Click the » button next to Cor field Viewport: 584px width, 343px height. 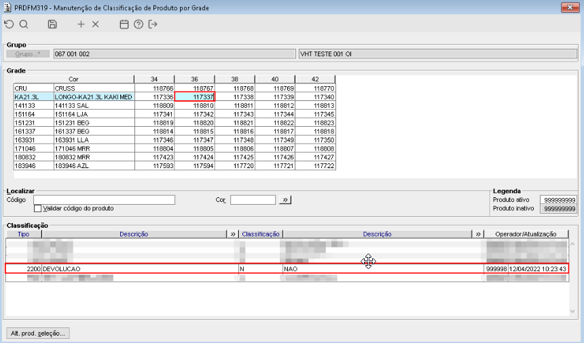(x=285, y=200)
